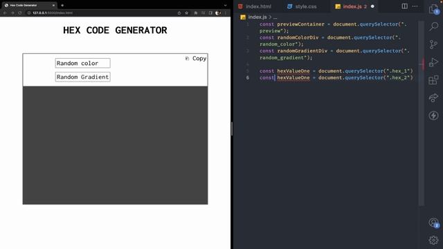Select the Hex Code Generator browser tab
Viewport: 443px width, 249px height.
[28, 5]
